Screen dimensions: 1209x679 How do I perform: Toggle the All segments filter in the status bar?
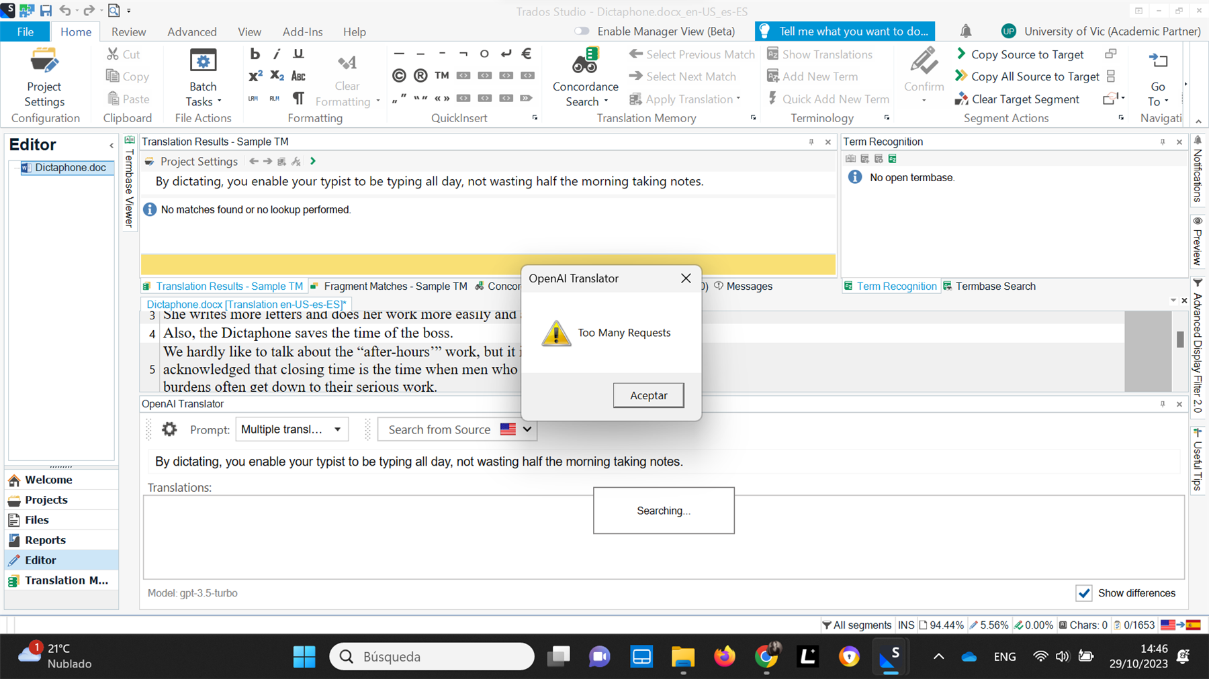[x=857, y=625]
